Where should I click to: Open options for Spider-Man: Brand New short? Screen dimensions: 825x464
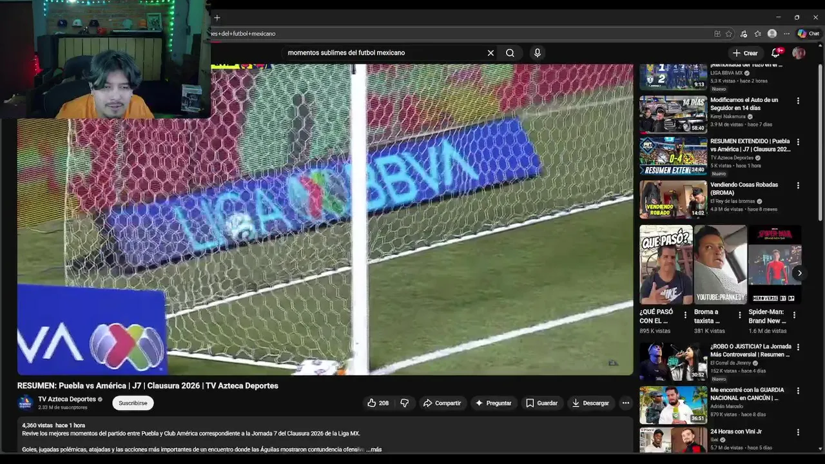[794, 315]
